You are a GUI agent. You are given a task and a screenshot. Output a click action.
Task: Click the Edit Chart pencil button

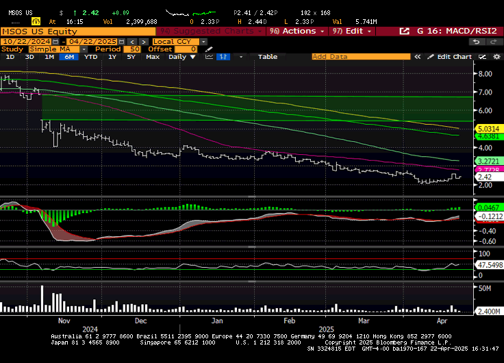(x=449, y=57)
